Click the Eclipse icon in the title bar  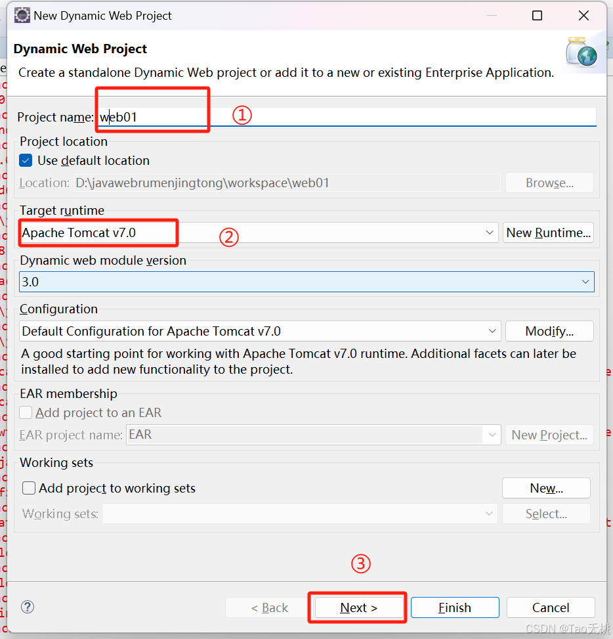[22, 16]
